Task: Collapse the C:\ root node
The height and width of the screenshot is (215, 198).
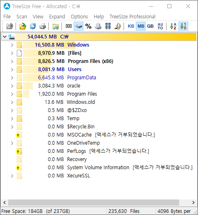Action: (x=4, y=37)
